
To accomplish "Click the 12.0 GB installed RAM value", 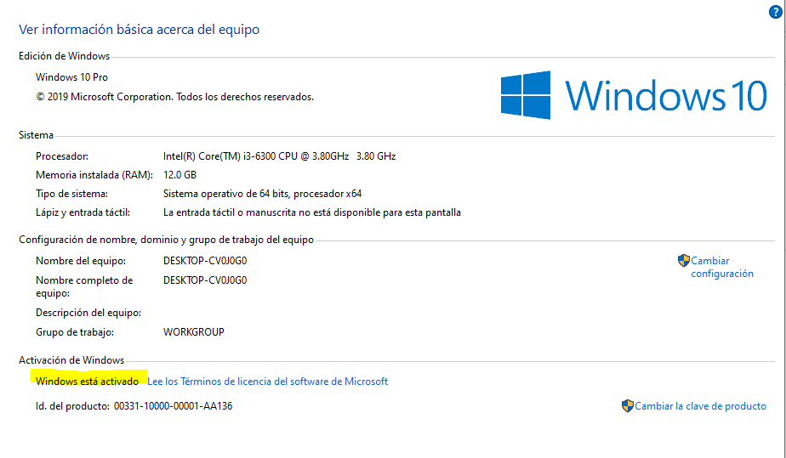I will (x=179, y=175).
